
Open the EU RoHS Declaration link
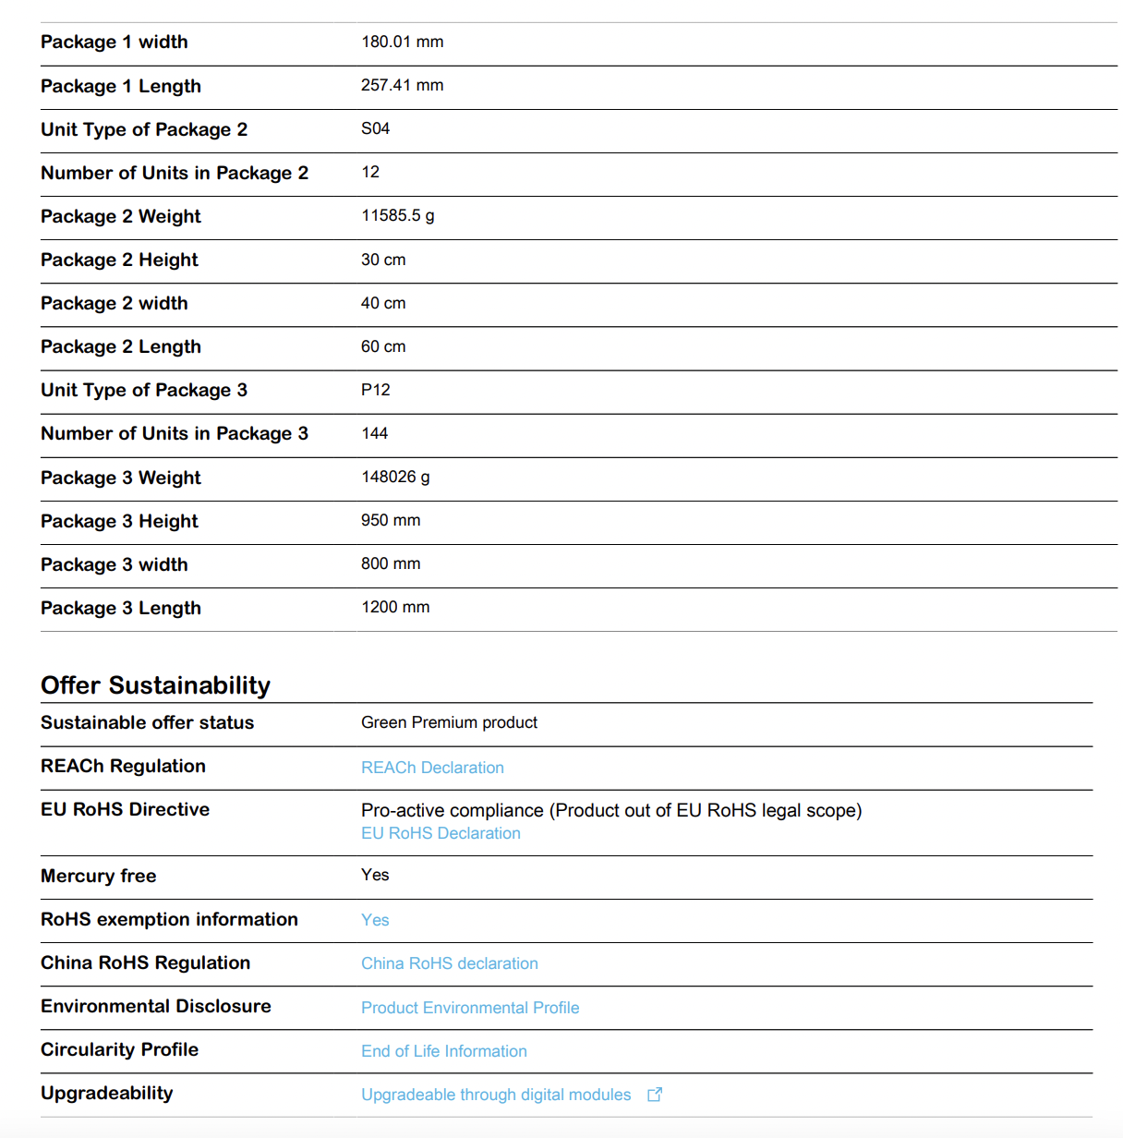441,833
